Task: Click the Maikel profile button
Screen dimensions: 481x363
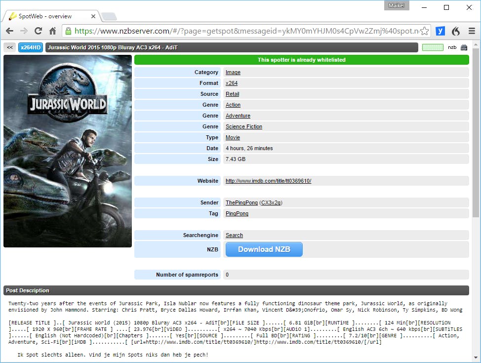Action: (397, 5)
